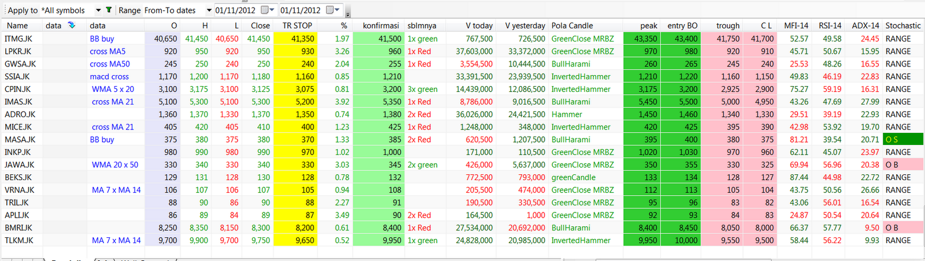Click the sort arrow in data header
The image size is (925, 261).
[x=72, y=25]
